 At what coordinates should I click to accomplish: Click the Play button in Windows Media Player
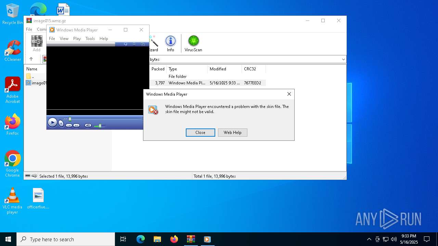[x=52, y=122]
